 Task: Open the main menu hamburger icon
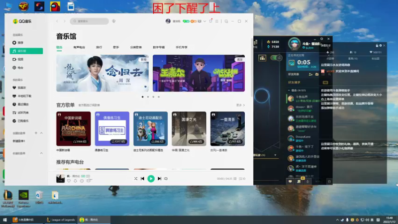[x=217, y=21]
